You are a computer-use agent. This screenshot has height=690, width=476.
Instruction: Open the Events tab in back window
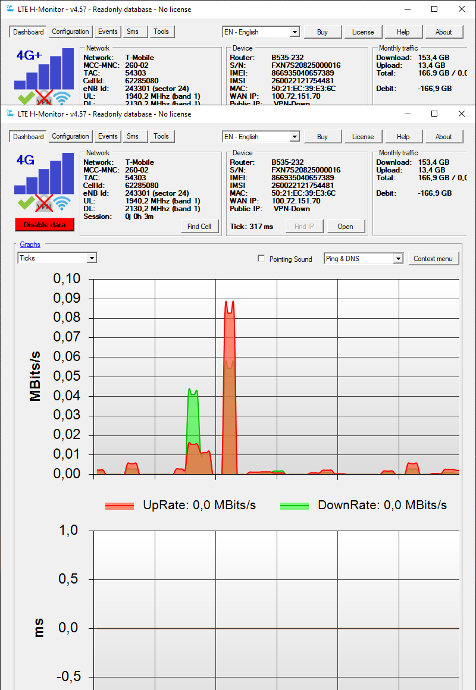[x=108, y=32]
